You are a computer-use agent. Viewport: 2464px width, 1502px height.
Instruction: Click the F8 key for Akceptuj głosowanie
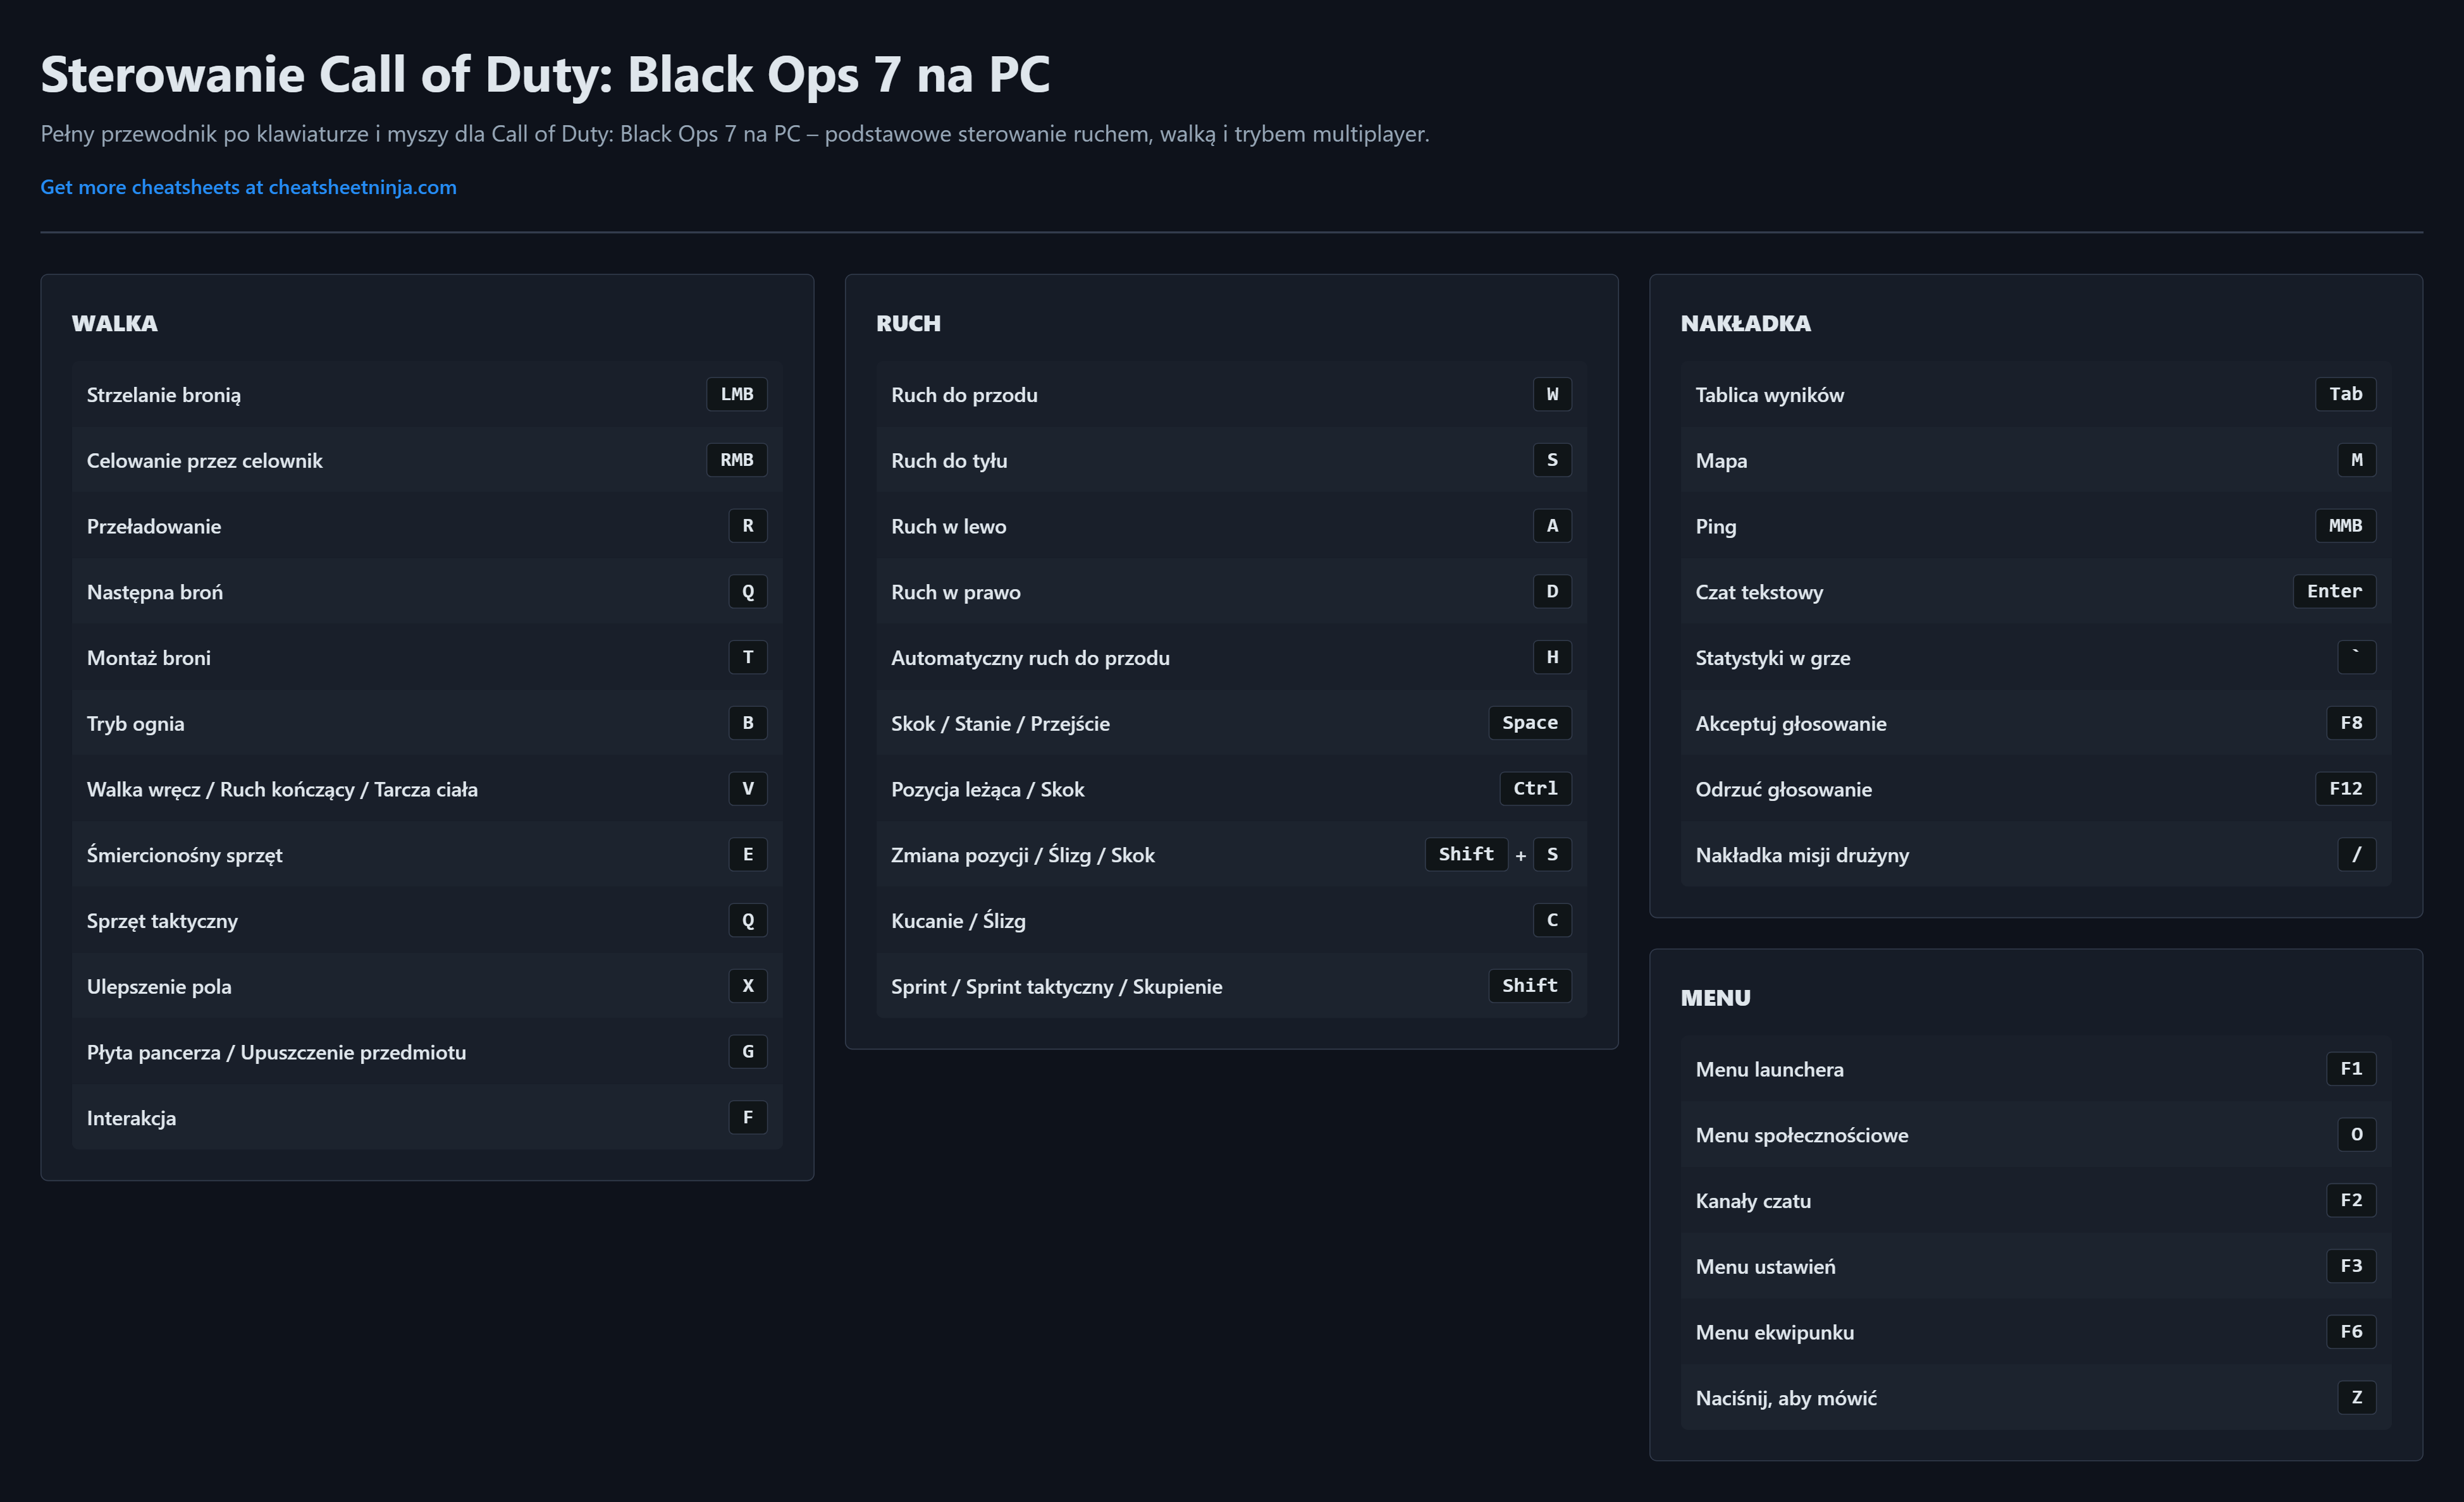2351,723
